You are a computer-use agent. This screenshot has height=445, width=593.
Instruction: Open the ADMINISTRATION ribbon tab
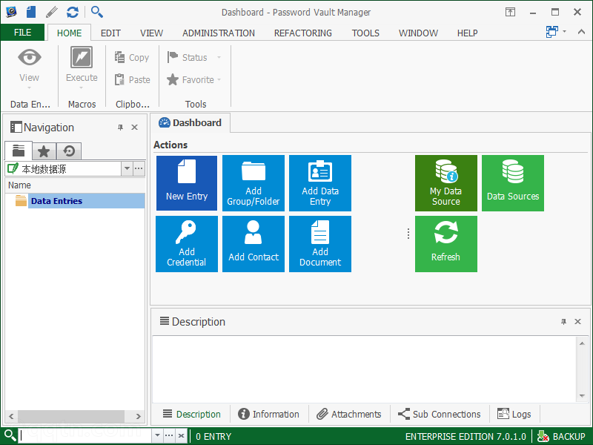(219, 33)
